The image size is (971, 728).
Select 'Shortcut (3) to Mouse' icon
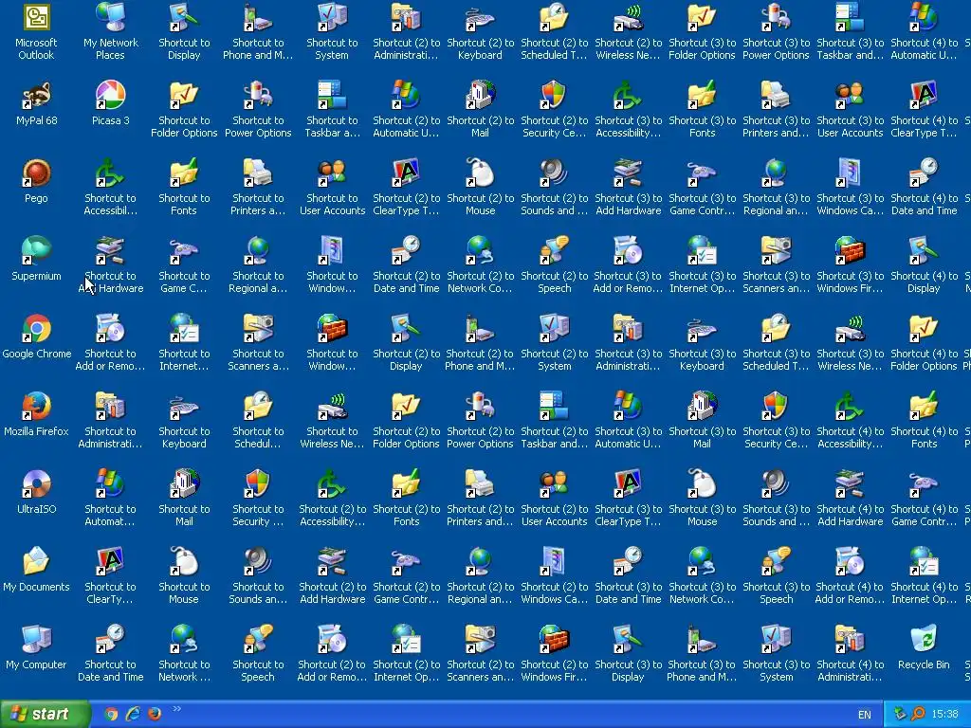coord(702,499)
